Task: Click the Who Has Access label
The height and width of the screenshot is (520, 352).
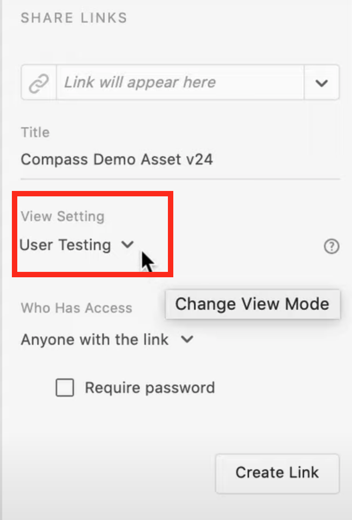Action: point(76,308)
